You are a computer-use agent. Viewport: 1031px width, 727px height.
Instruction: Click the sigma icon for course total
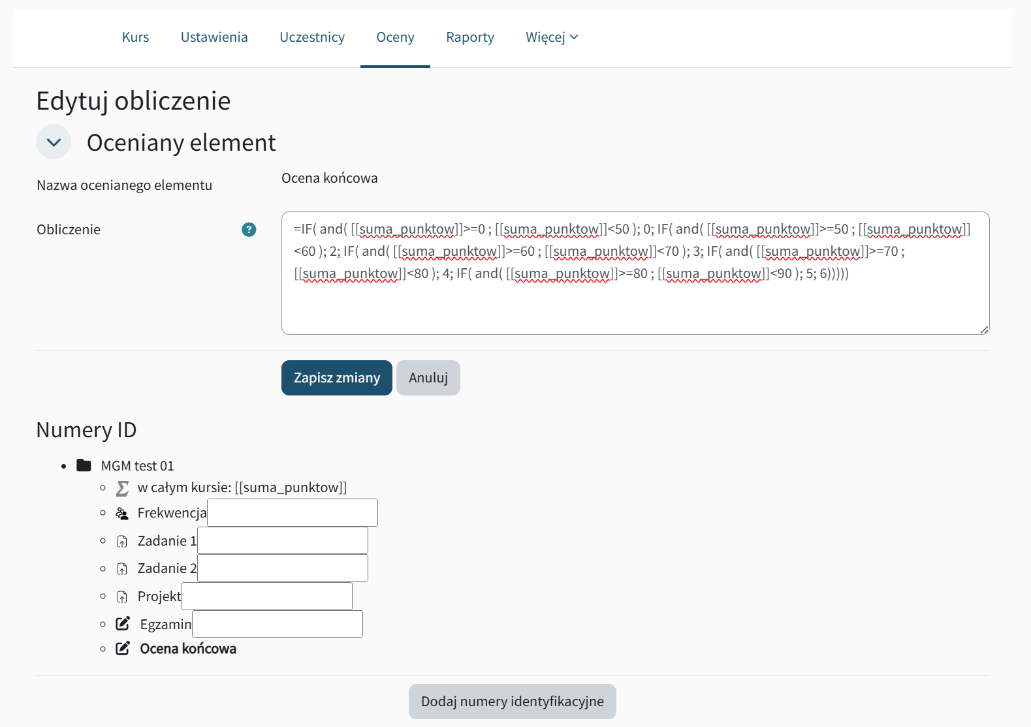click(x=122, y=488)
